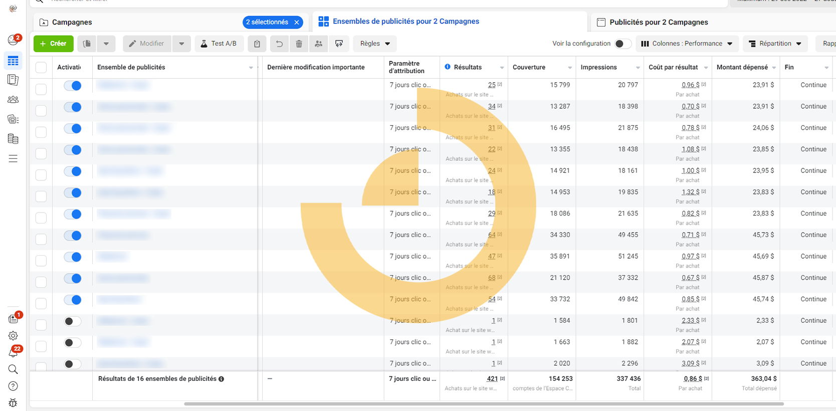
Task: Click the duplicate ad set icon
Action: pos(87,44)
